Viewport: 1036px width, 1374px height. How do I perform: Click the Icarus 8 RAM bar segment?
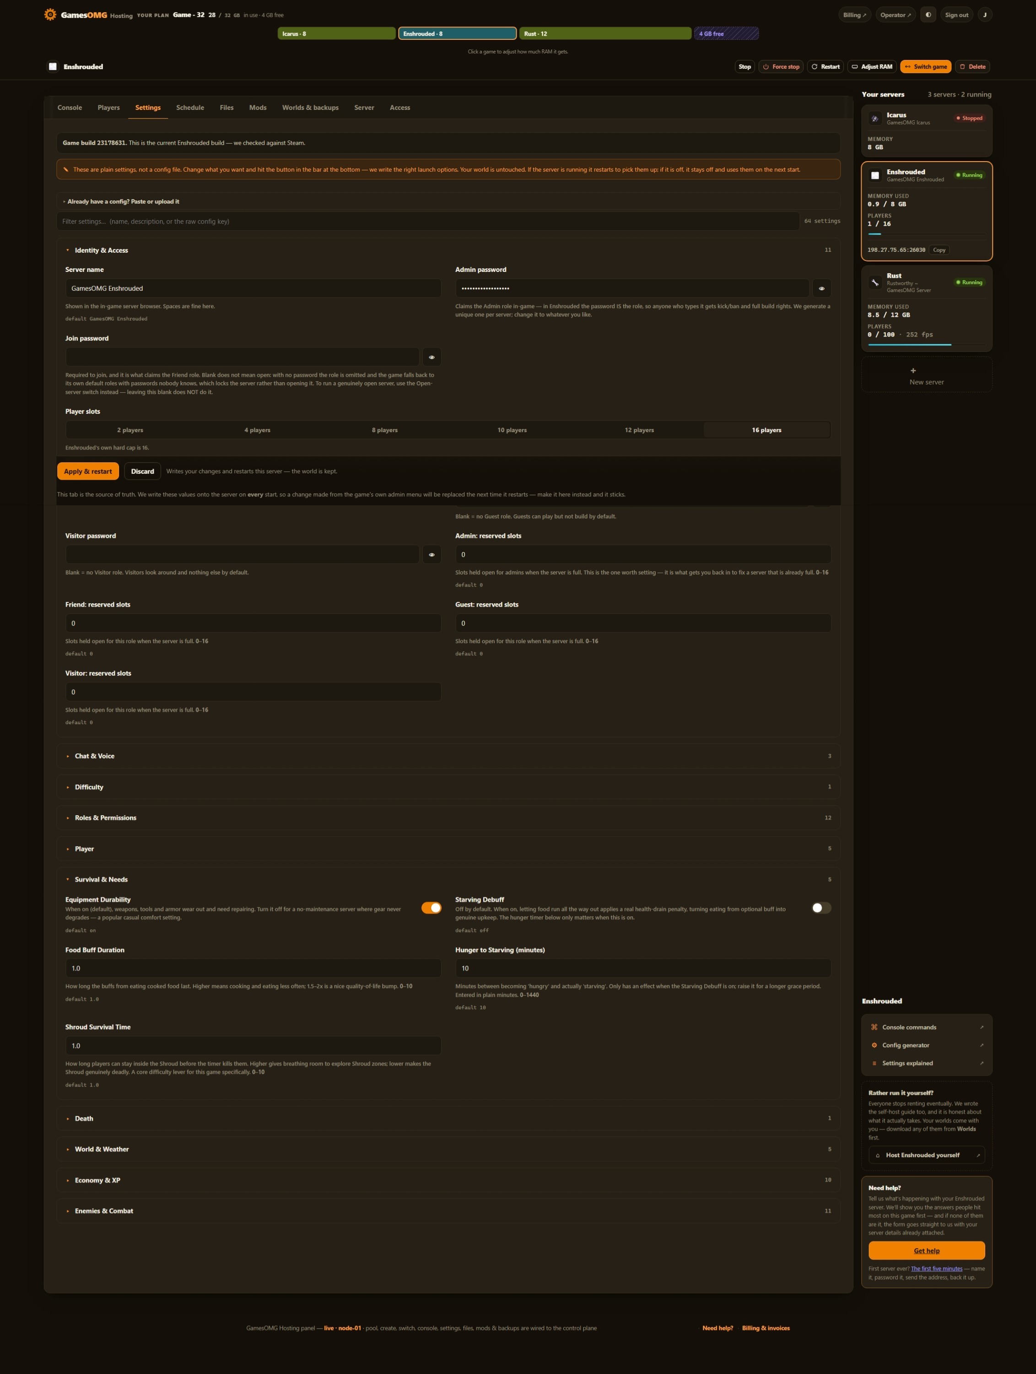(x=337, y=33)
